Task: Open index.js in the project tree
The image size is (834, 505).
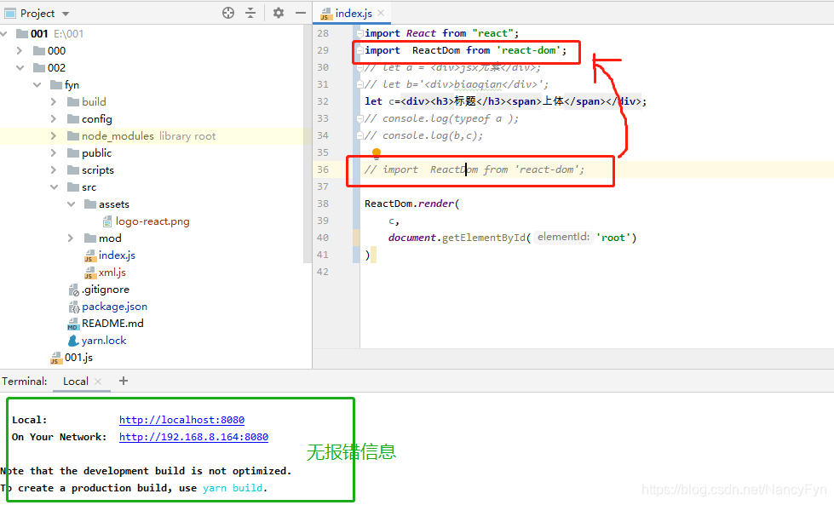Action: [117, 255]
